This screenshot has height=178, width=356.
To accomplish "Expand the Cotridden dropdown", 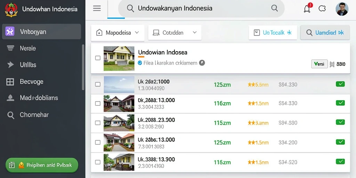I will tap(175, 33).
